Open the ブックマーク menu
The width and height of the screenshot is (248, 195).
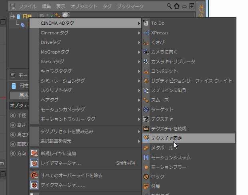[x=130, y=6]
